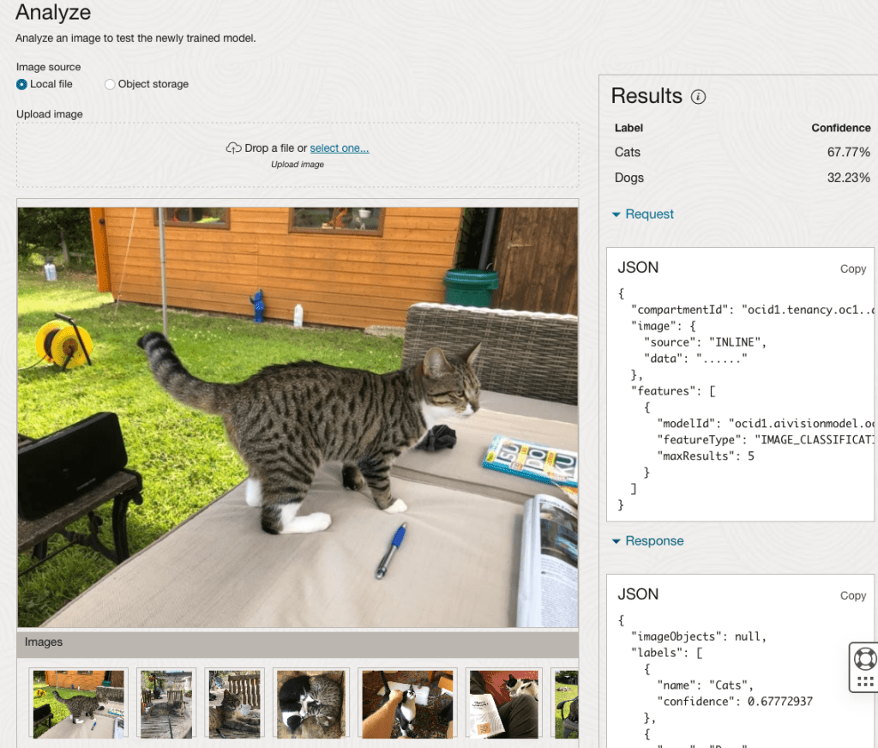This screenshot has height=748, width=878.
Task: Select thumbnail of black-white cat with arm
Action: click(x=407, y=703)
